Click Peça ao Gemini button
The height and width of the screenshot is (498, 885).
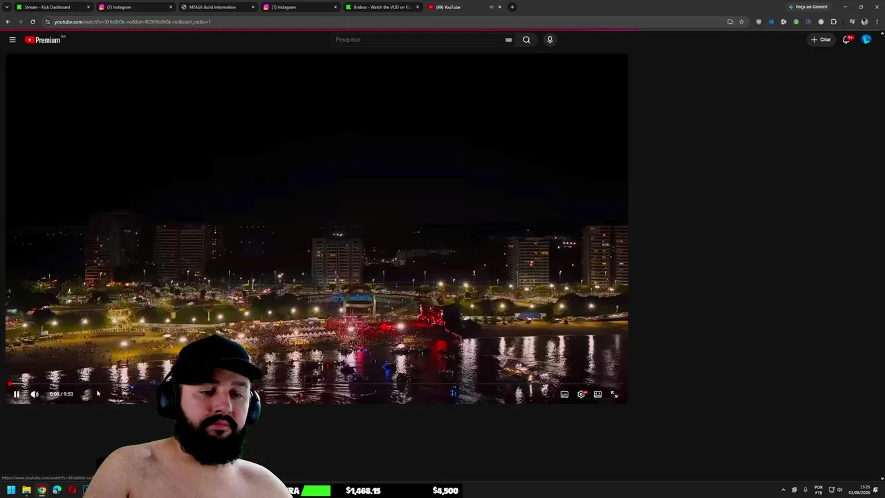[x=808, y=7]
